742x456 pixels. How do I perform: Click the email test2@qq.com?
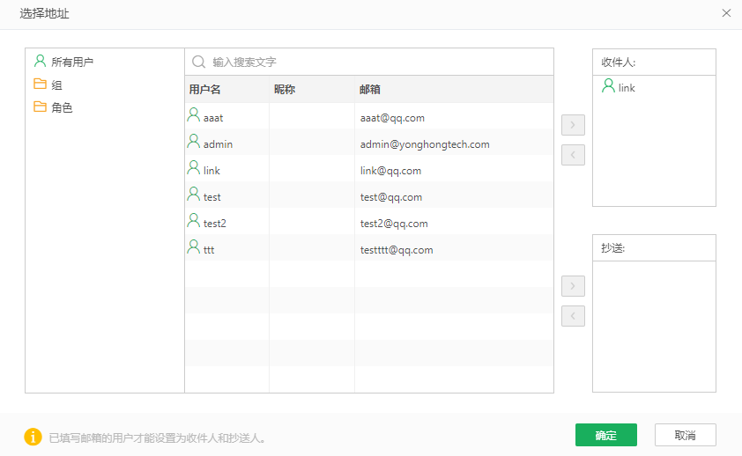tap(394, 224)
